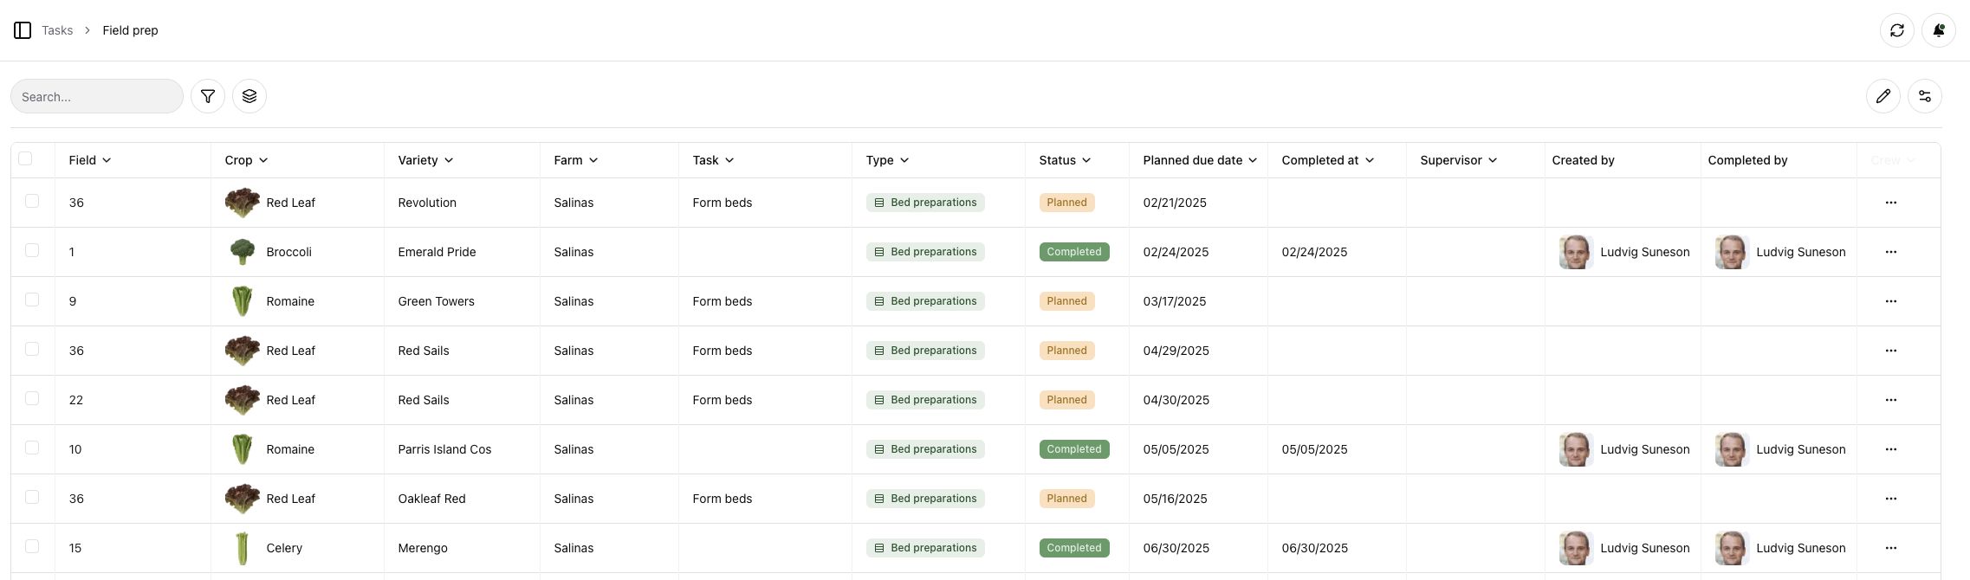Focus the Search input field
Image resolution: width=1970 pixels, height=580 pixels.
click(x=97, y=96)
